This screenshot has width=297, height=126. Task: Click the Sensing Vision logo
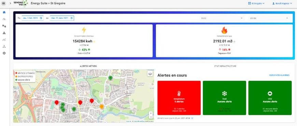click(x=21, y=3)
